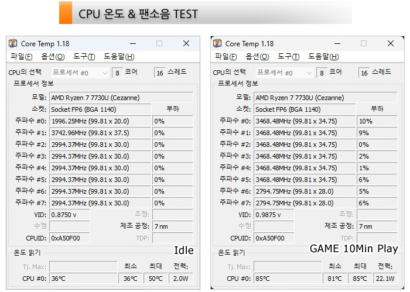
Task: Open 도움말(H) menu in right window
Action: point(323,56)
